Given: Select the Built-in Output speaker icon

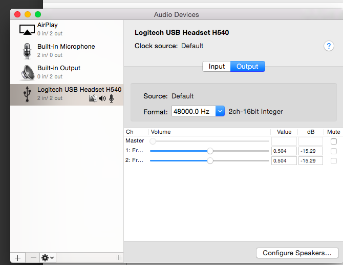Looking at the screenshot, I should tap(28, 72).
